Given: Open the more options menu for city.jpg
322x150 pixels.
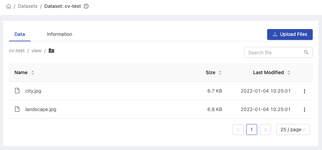Looking at the screenshot, I should (x=304, y=91).
